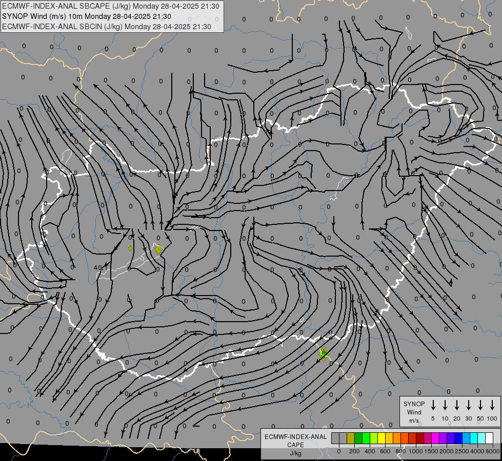Click the 1000 tick label on CAPE scale
This screenshot has height=461, width=502.
[416, 451]
